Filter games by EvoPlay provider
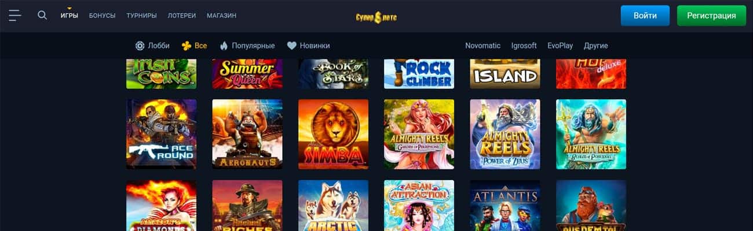Screen dimensions: 753x231 560,46
